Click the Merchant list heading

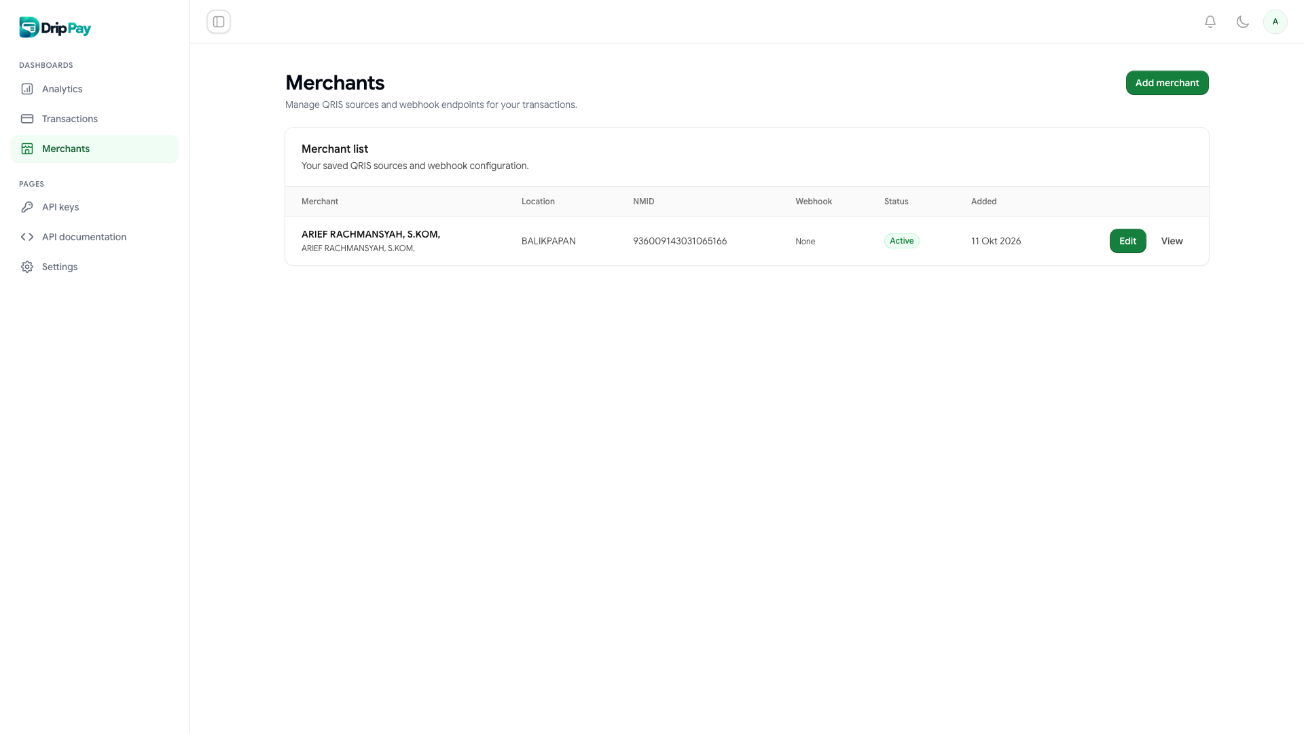pyautogui.click(x=335, y=149)
